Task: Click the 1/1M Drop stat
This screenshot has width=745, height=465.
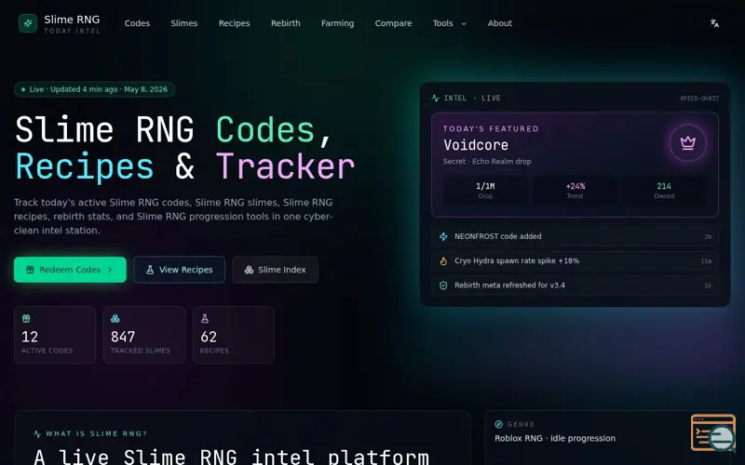Action: [x=485, y=191]
